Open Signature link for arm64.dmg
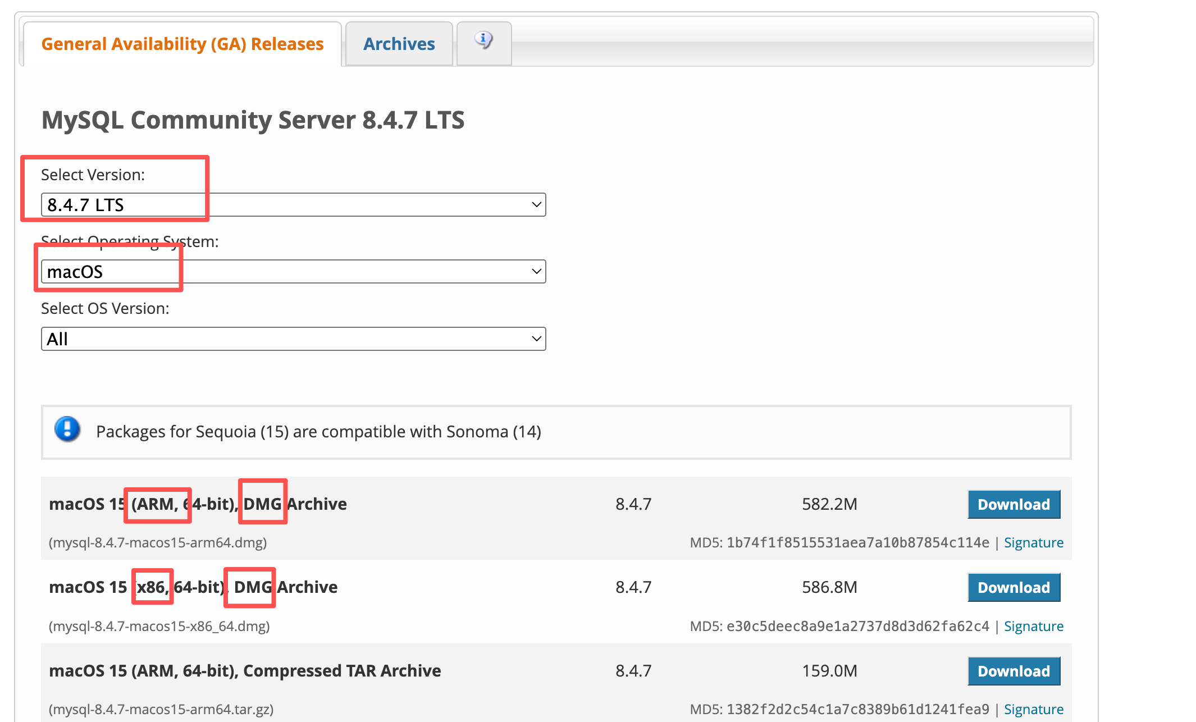1196x722 pixels. [1033, 543]
